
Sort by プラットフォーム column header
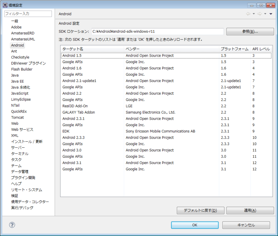pos(235,49)
